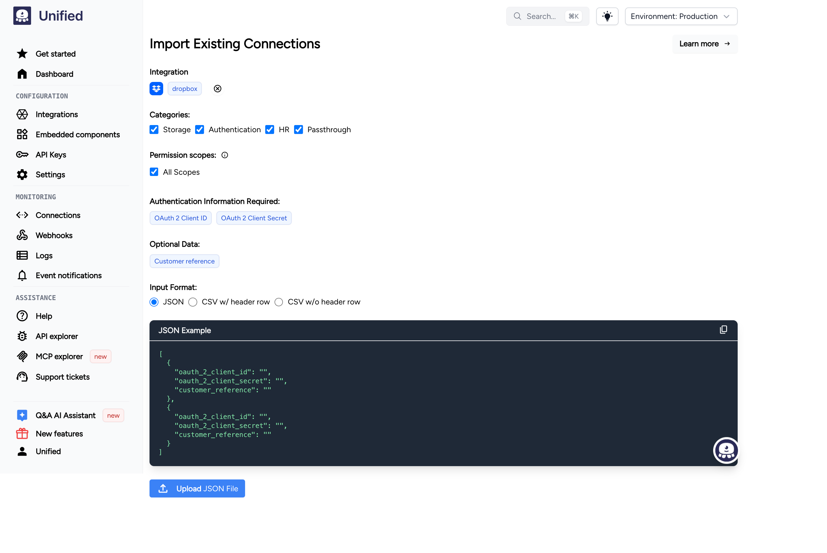
Task: Uncheck the HR category checkbox
Action: (x=270, y=129)
